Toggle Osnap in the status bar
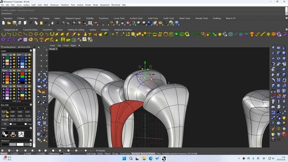Viewport: 288px width, 162px height. point(115,153)
